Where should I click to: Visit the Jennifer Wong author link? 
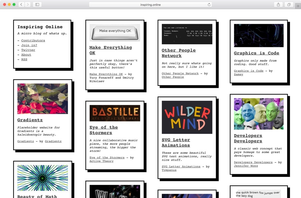246,166
